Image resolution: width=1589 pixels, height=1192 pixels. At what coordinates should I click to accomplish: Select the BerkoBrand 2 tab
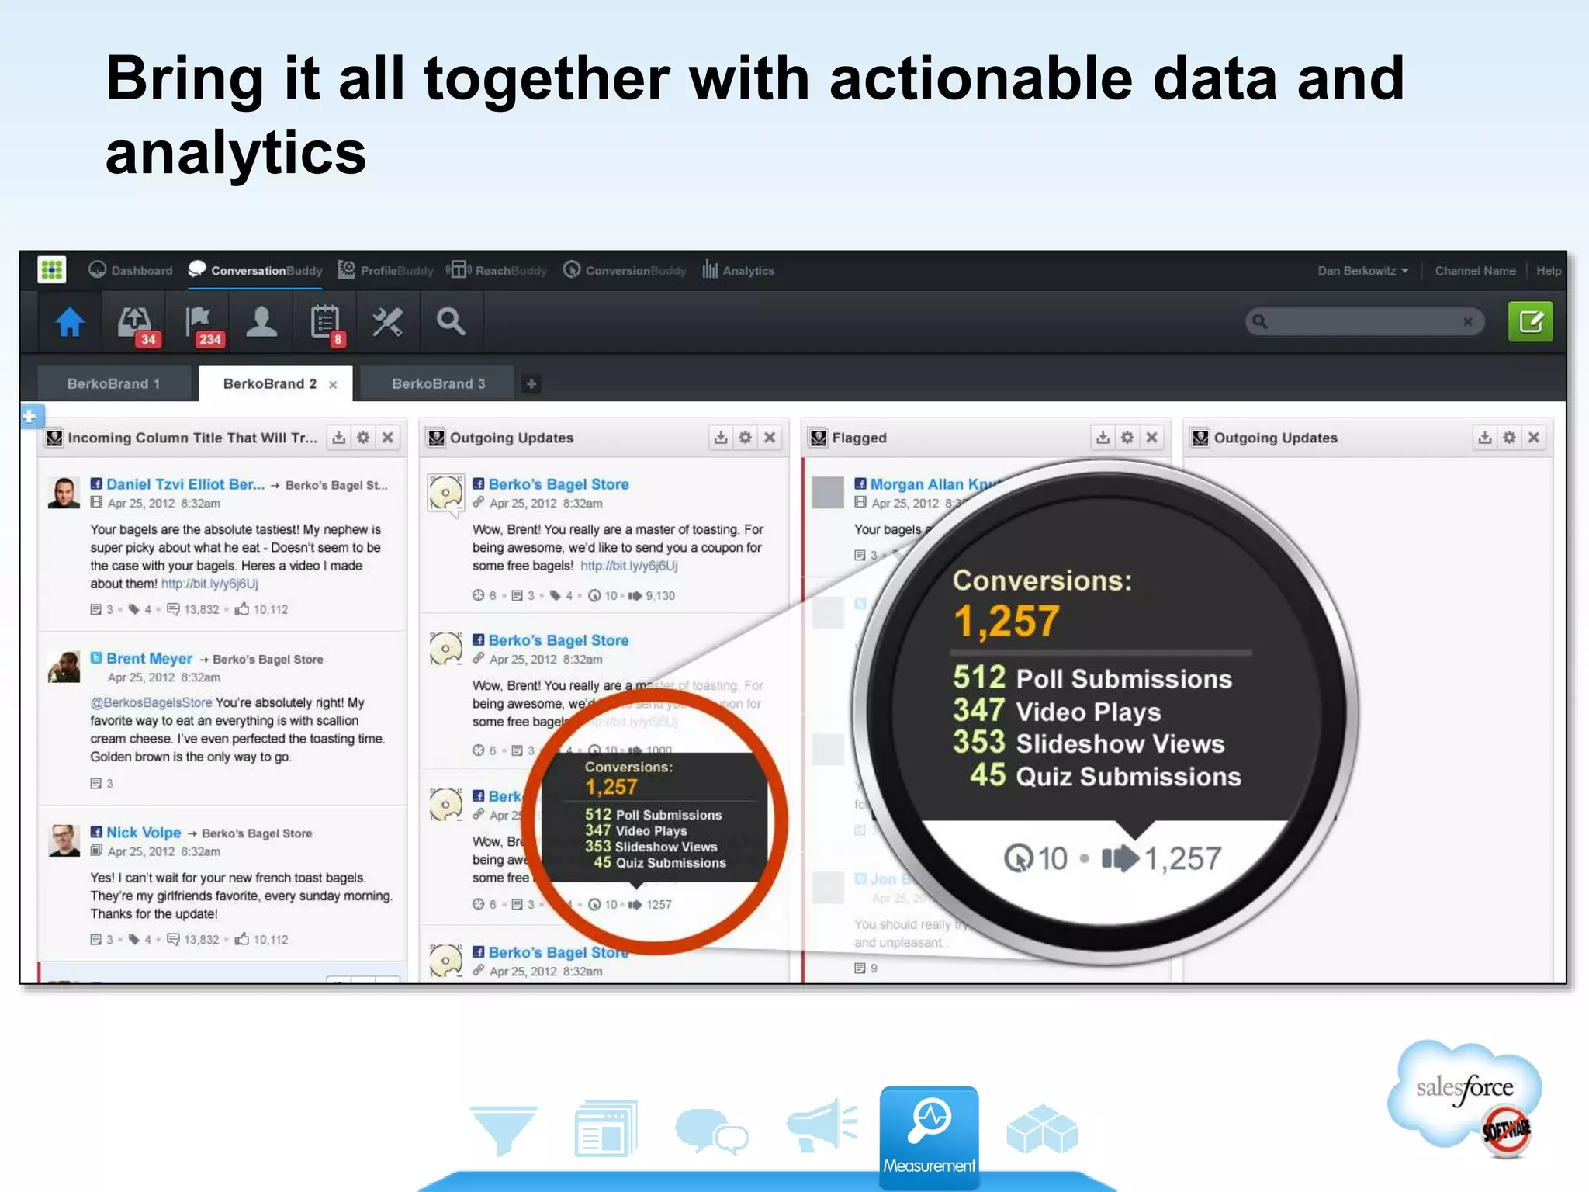tap(269, 383)
